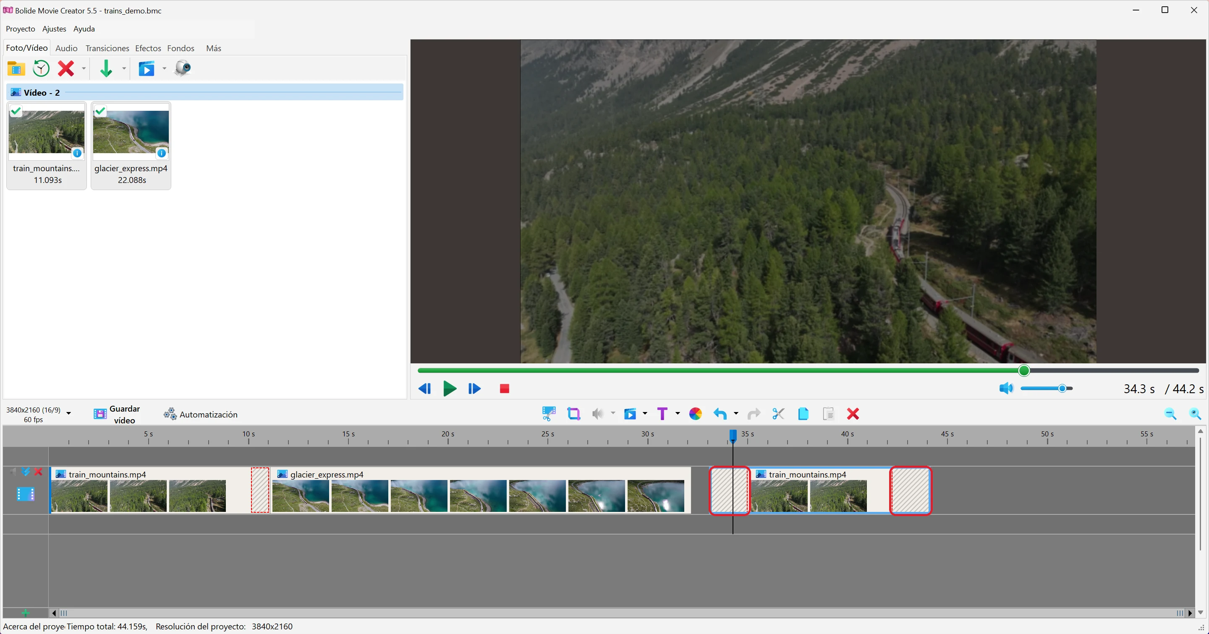Open the Ajustes menu
This screenshot has height=634, width=1209.
(x=55, y=29)
